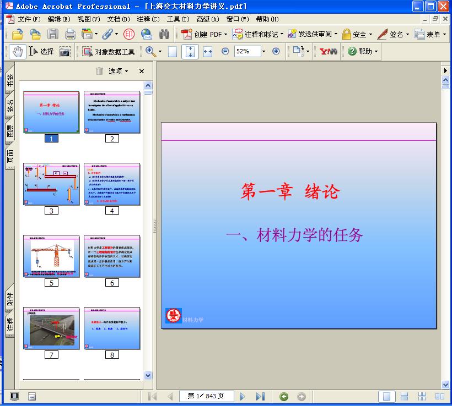The height and width of the screenshot is (406, 452).
Task: Click document scrollbar down arrow
Action: pyautogui.click(x=445, y=385)
